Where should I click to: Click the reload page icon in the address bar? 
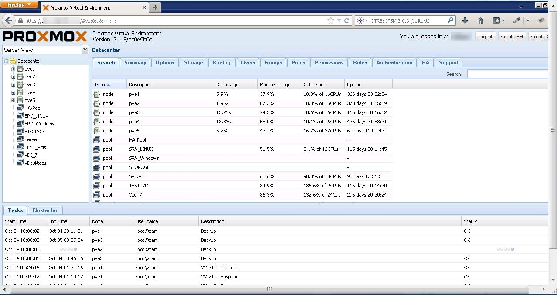point(347,20)
